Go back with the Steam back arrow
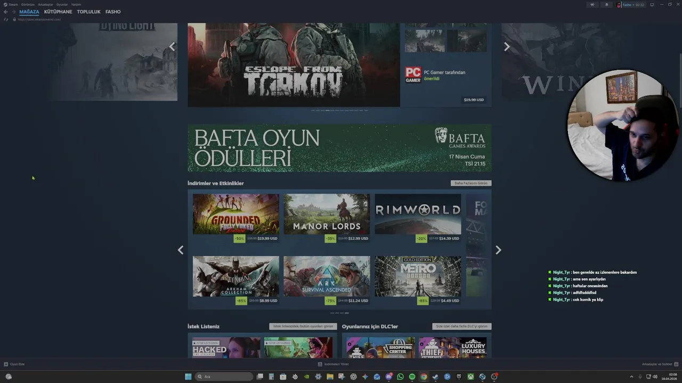 point(5,12)
